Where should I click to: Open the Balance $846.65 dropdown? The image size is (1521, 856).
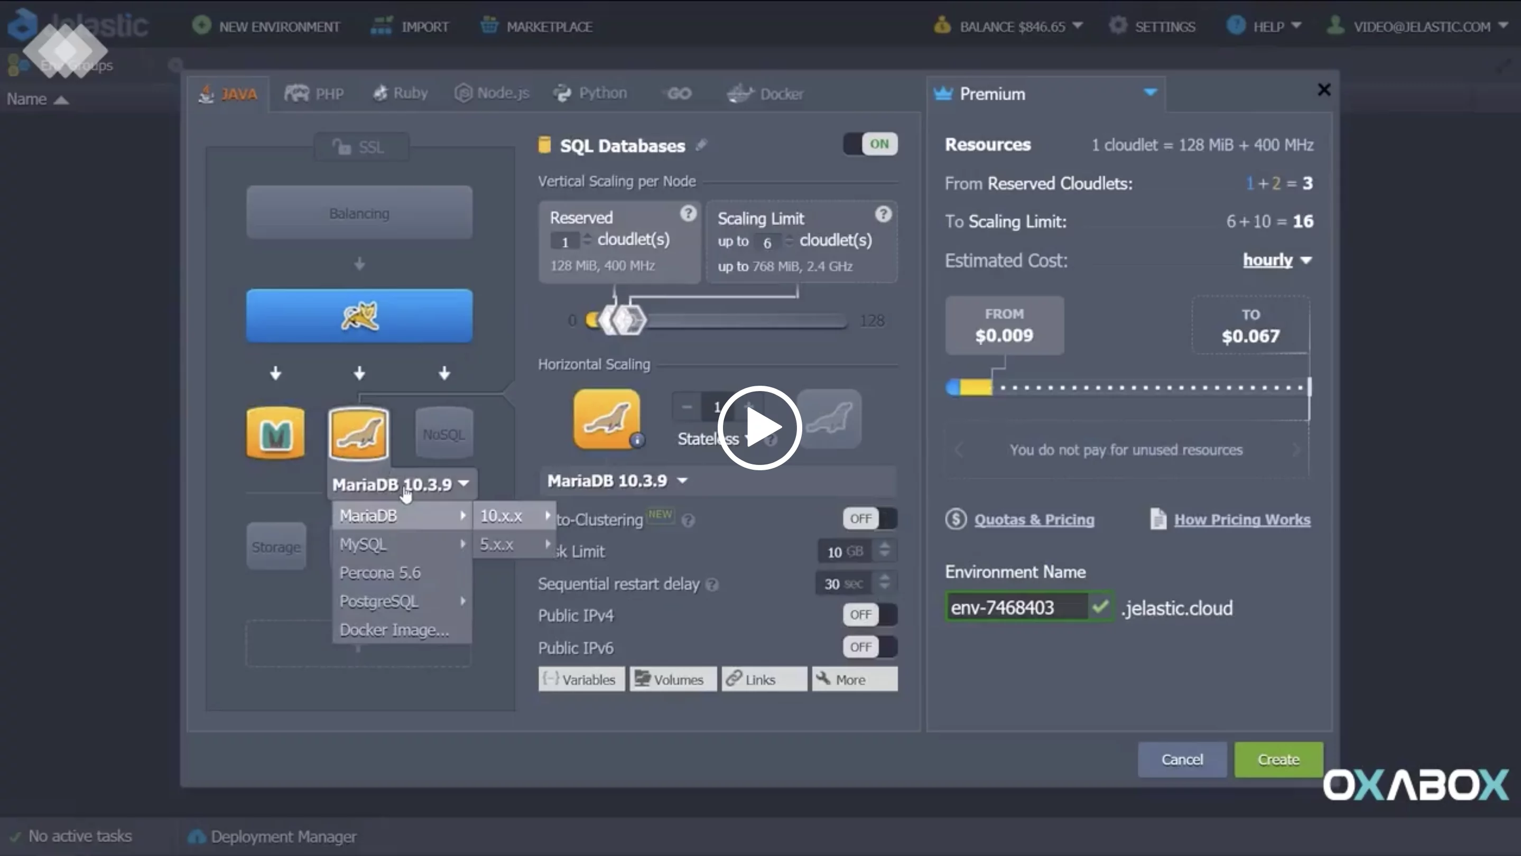(x=1008, y=26)
